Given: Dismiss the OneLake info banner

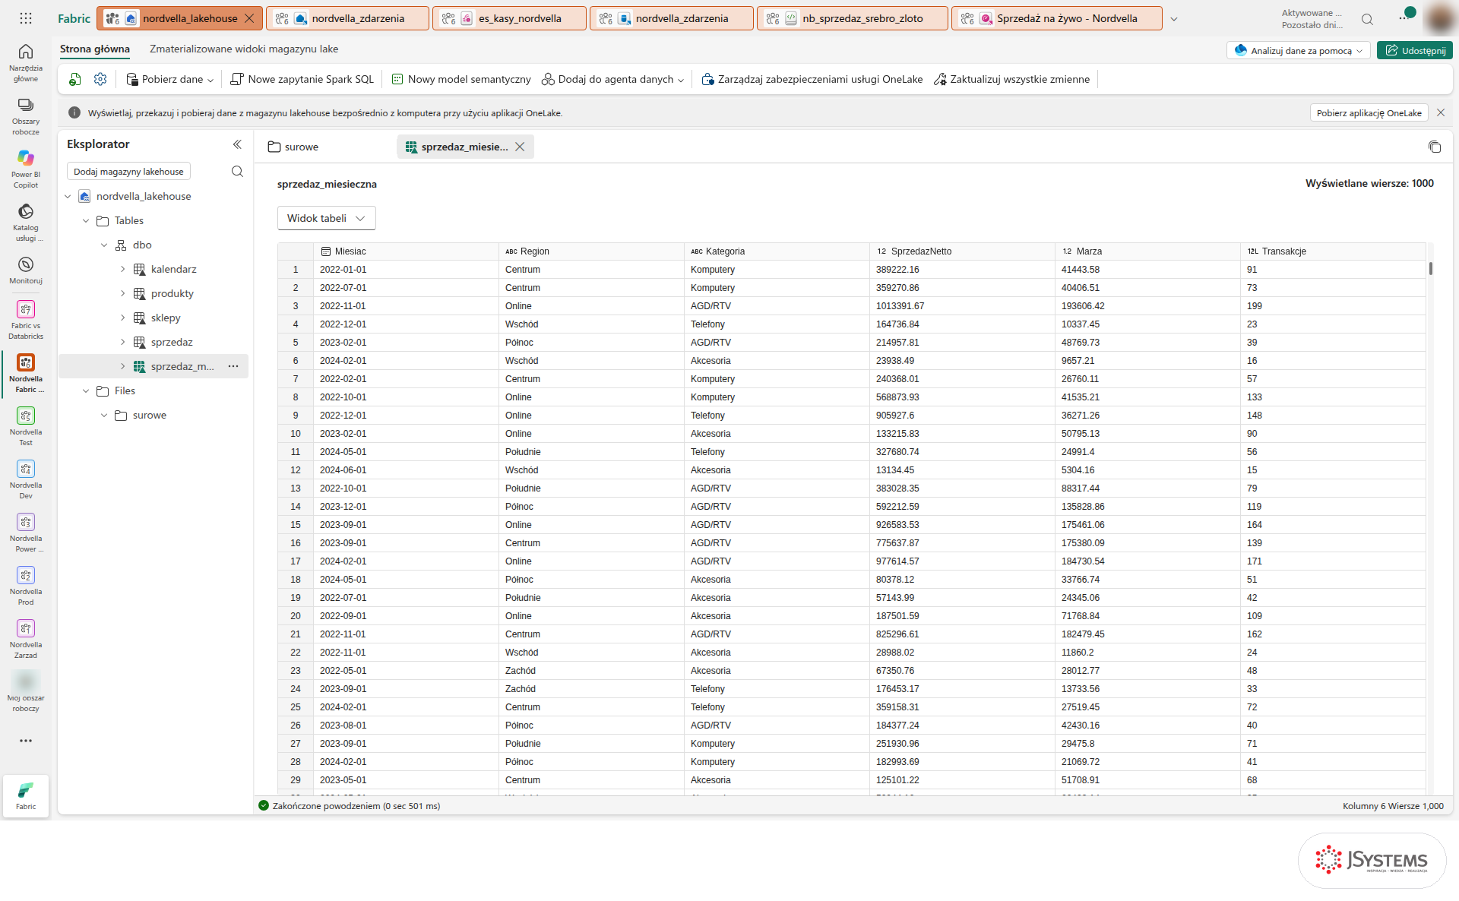Looking at the screenshot, I should point(1441,112).
